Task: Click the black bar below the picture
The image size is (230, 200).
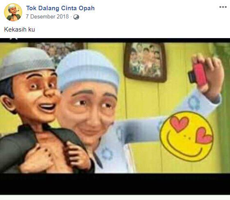Action: (x=115, y=184)
